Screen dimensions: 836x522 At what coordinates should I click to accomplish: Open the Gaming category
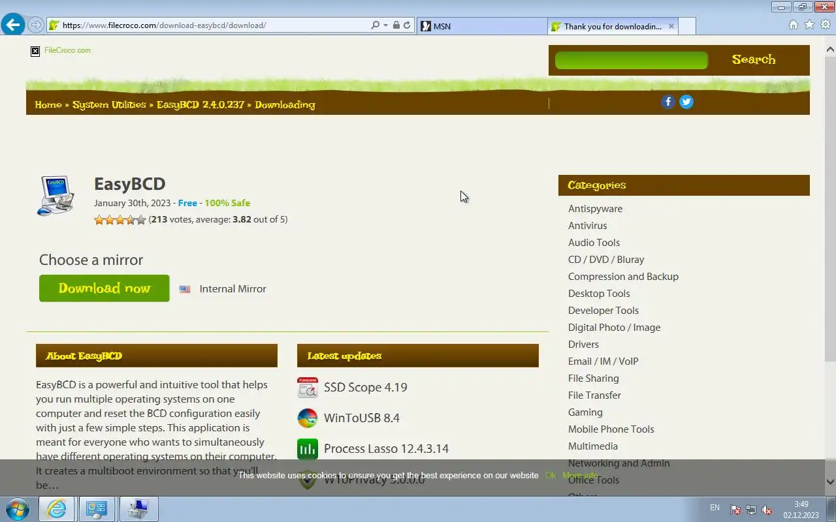pyautogui.click(x=585, y=412)
